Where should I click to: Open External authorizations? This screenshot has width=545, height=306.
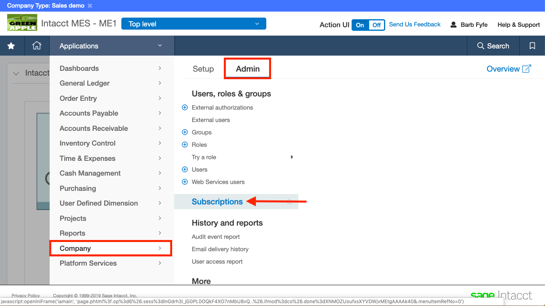(222, 108)
